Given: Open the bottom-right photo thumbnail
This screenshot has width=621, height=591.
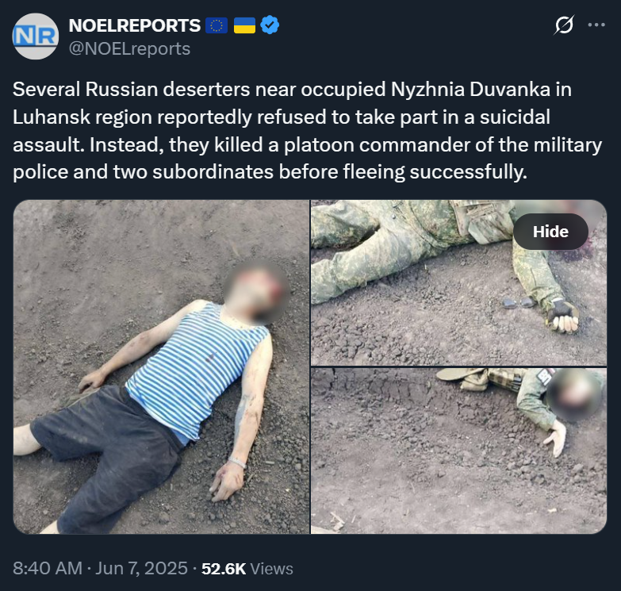Looking at the screenshot, I should 458,451.
